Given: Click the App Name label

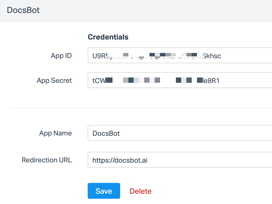Looking at the screenshot, I should tap(55, 133).
